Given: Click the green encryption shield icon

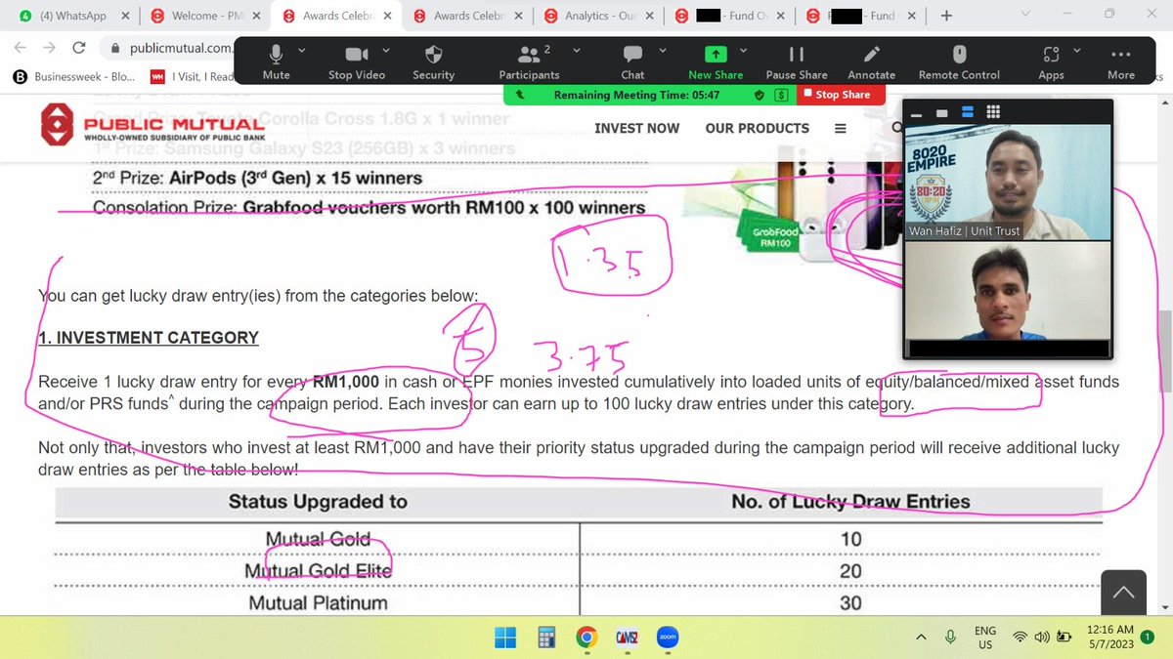Looking at the screenshot, I should coord(760,95).
